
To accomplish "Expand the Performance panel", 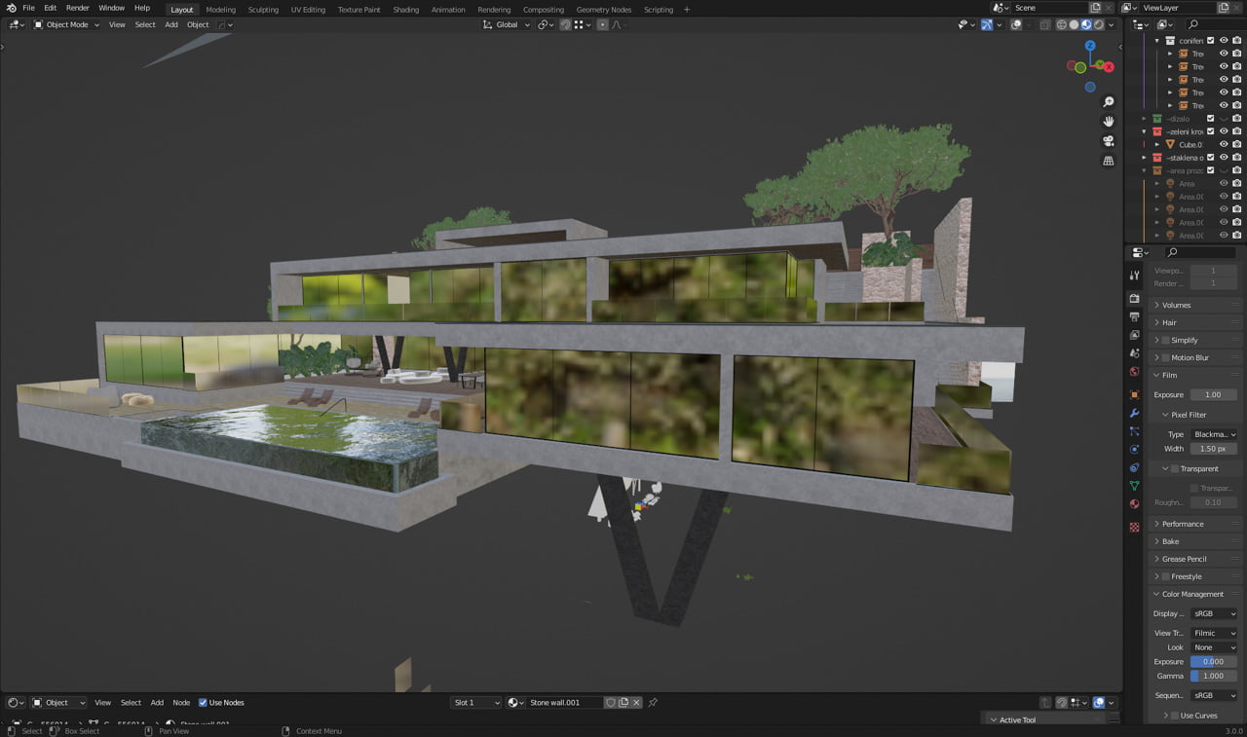I will point(1183,524).
